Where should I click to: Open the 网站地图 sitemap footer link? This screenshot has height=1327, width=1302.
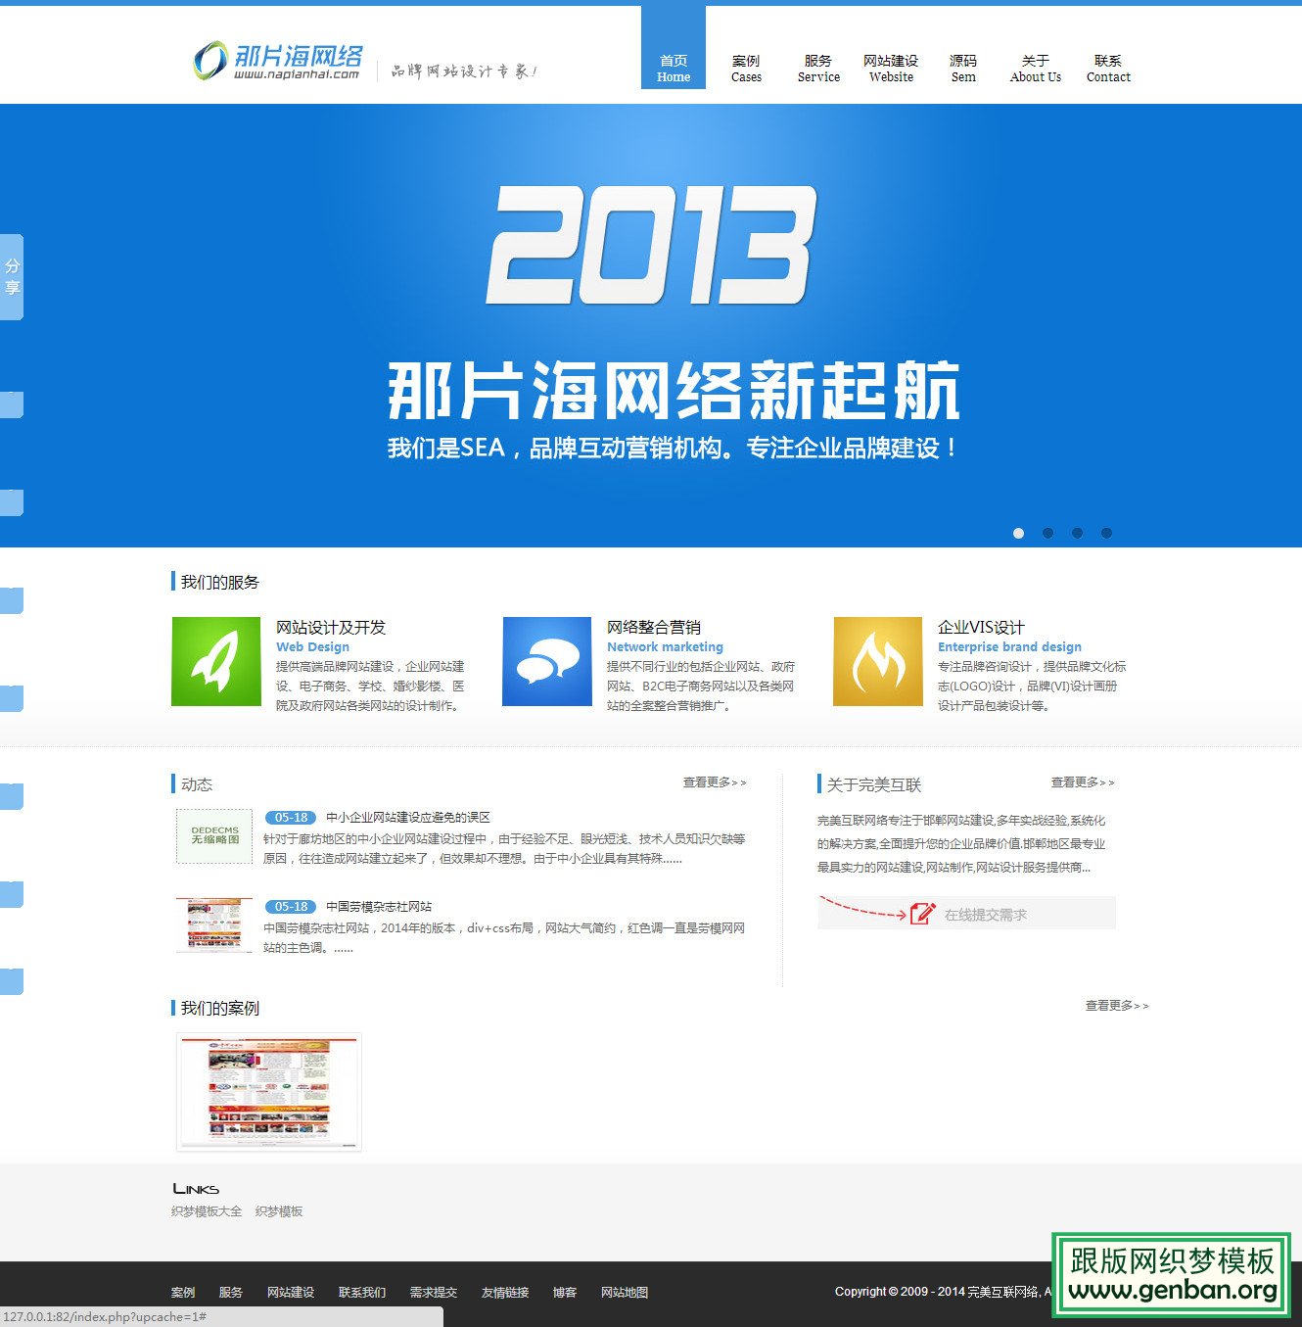point(625,1293)
